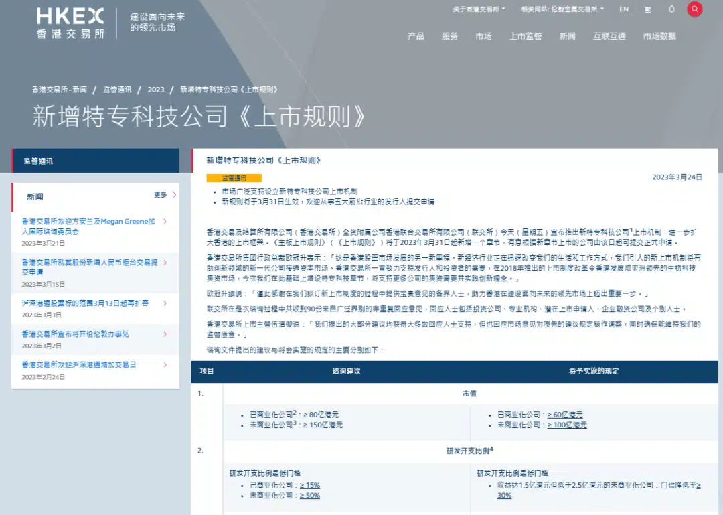Click the ≥100亿港元 underlined value
Screen dimensions: 723x515
pyautogui.click(x=567, y=425)
